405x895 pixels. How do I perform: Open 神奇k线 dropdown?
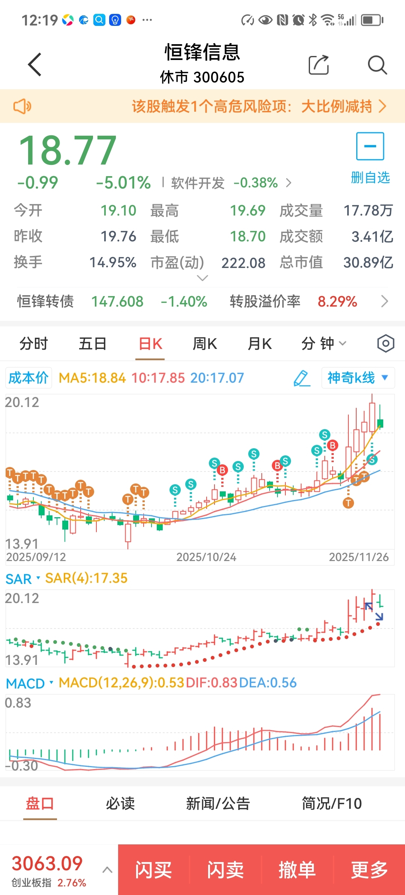pyautogui.click(x=358, y=378)
